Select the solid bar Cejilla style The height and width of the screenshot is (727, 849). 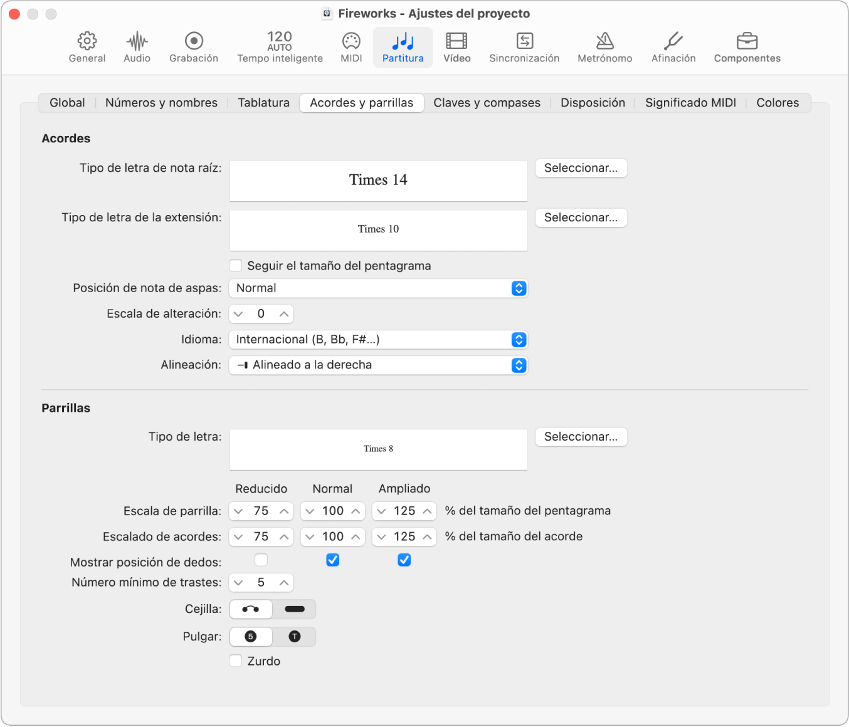pos(294,609)
